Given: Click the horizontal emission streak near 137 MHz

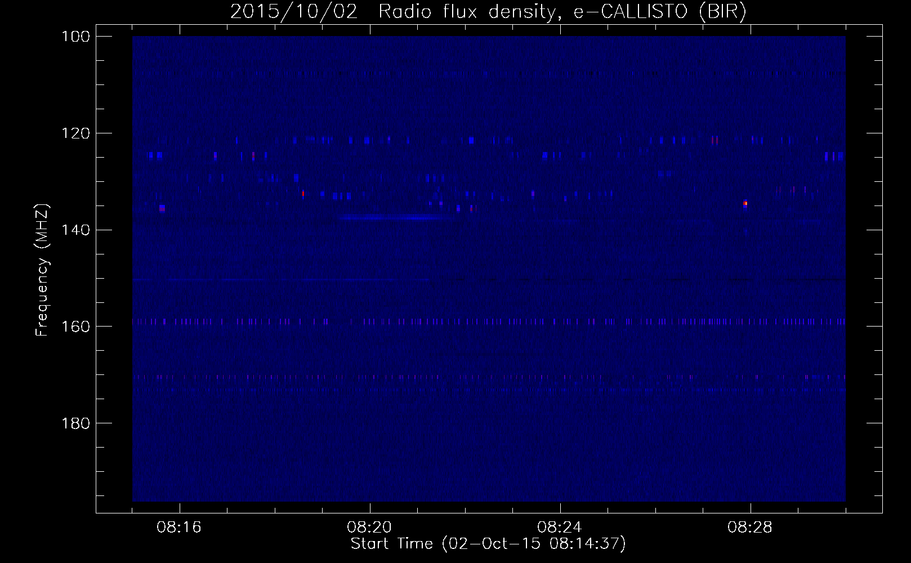Looking at the screenshot, I should coord(396,217).
